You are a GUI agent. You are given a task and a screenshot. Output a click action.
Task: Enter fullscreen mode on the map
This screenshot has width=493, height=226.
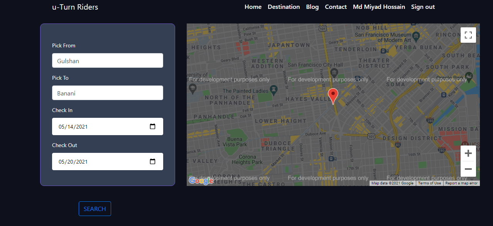pyautogui.click(x=468, y=35)
